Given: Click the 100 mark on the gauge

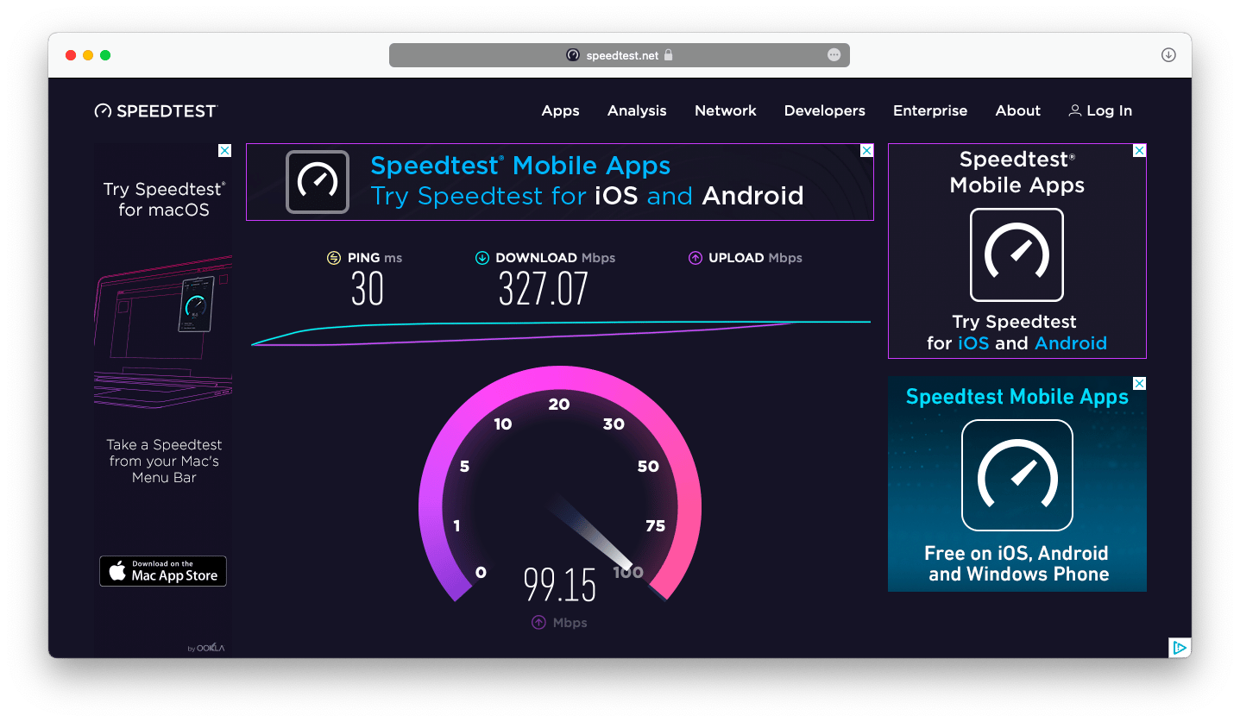Looking at the screenshot, I should point(628,572).
